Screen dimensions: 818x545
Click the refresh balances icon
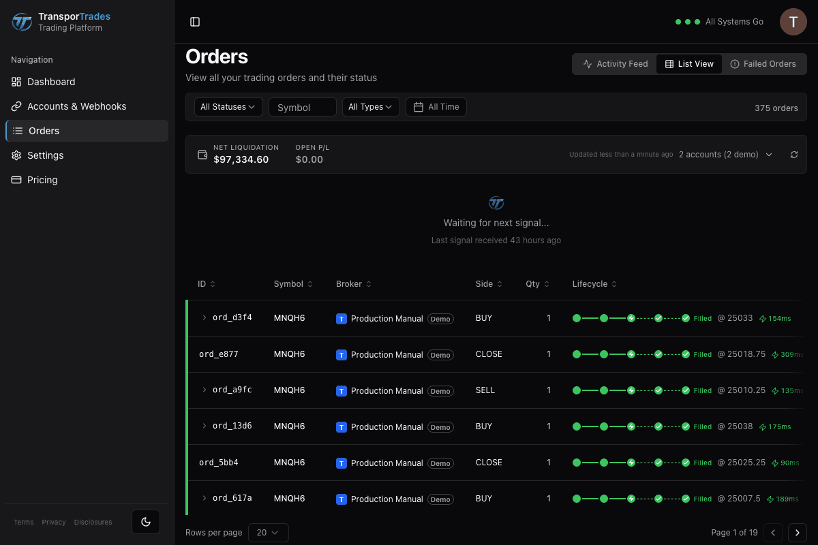[794, 155]
